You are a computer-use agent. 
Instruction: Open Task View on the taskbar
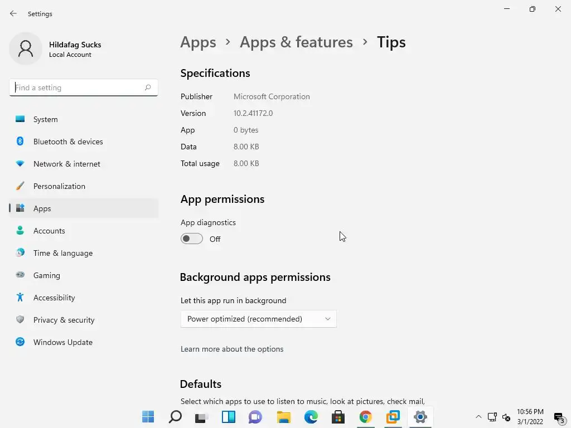point(201,417)
